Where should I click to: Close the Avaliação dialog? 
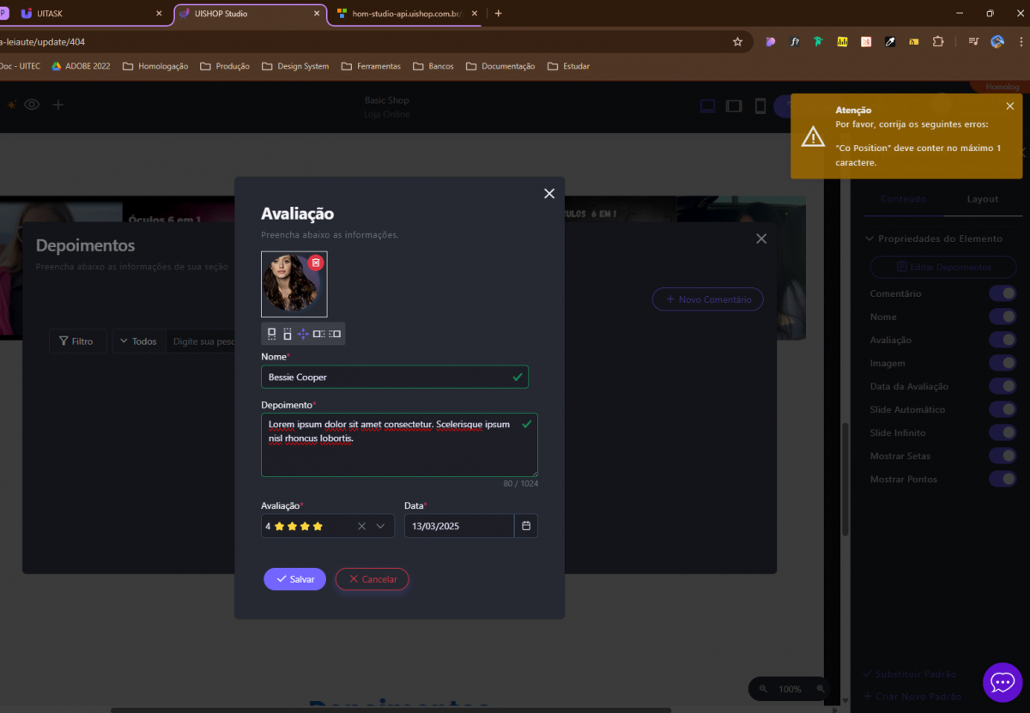[x=549, y=194]
